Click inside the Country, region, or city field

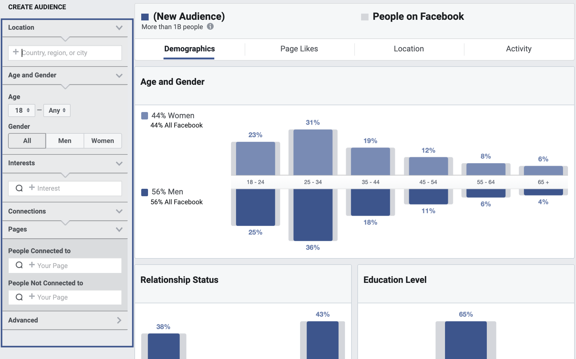click(x=68, y=53)
